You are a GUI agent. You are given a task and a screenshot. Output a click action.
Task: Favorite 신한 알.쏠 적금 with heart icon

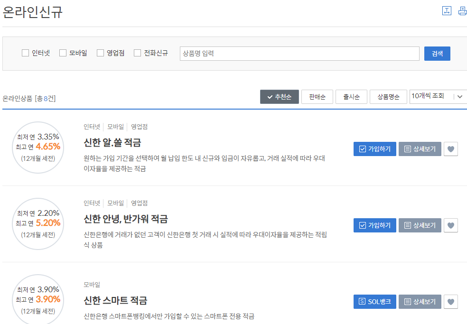(450, 149)
